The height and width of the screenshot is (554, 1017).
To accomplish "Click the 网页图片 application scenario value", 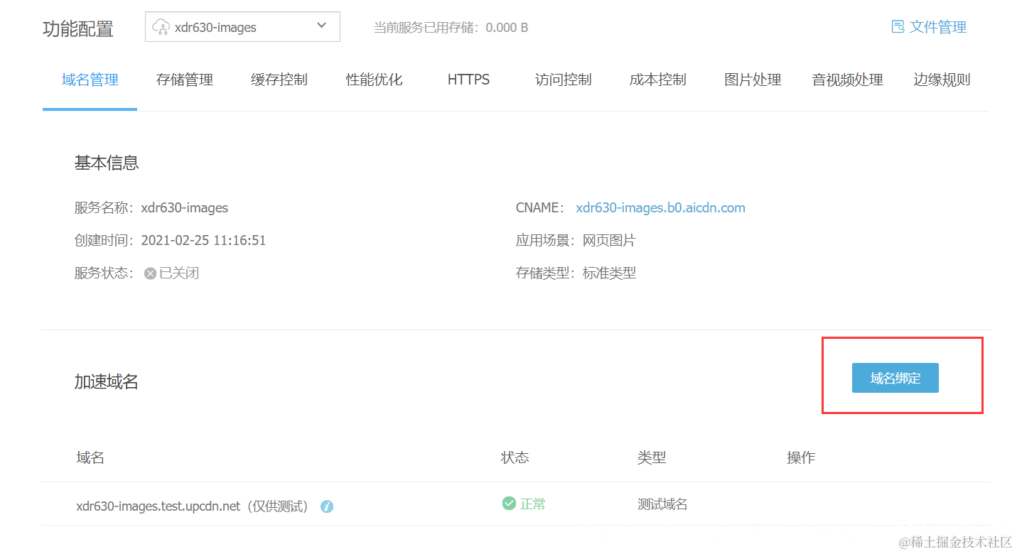I will point(609,240).
